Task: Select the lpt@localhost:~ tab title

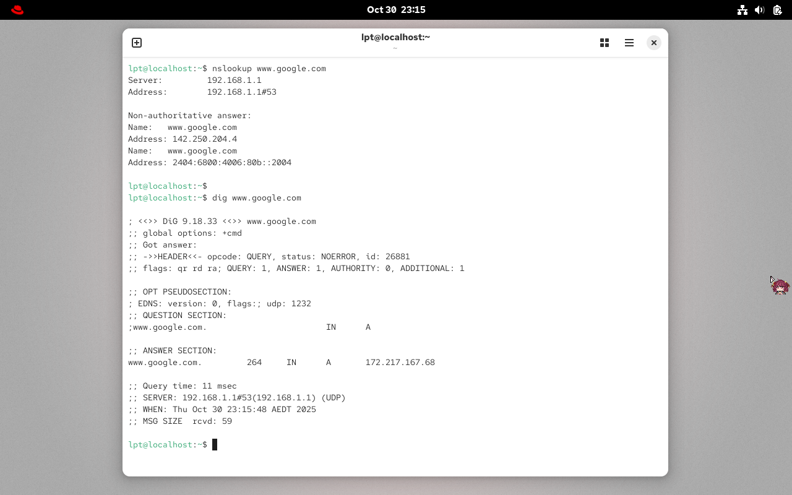Action: pyautogui.click(x=395, y=37)
